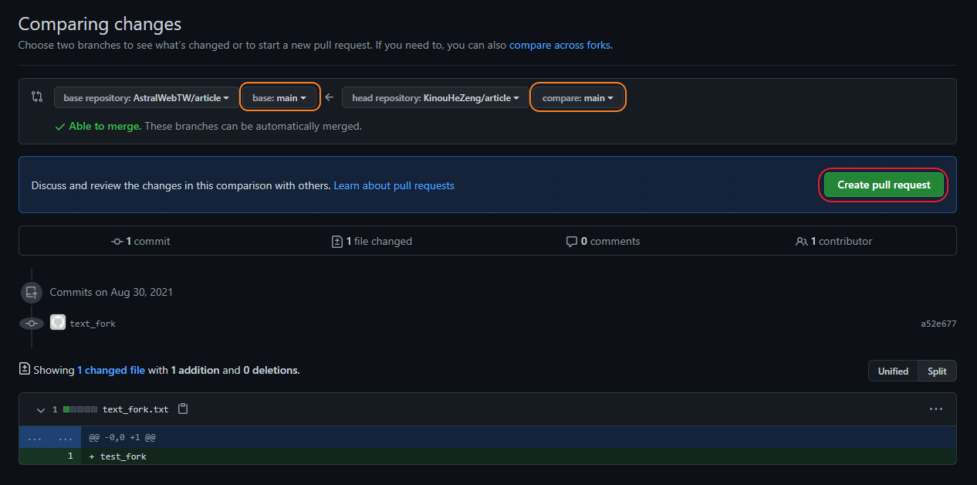Screen dimensions: 977x485
Task: Open commit hash a52e677
Action: pos(938,324)
